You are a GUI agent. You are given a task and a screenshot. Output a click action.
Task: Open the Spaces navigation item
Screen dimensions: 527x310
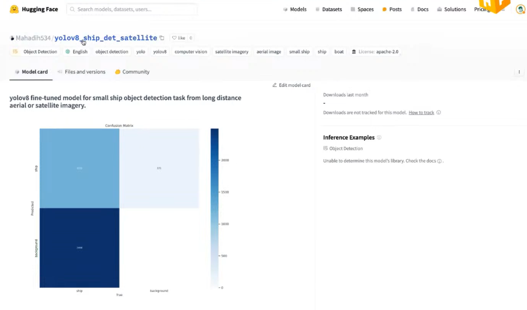click(362, 9)
